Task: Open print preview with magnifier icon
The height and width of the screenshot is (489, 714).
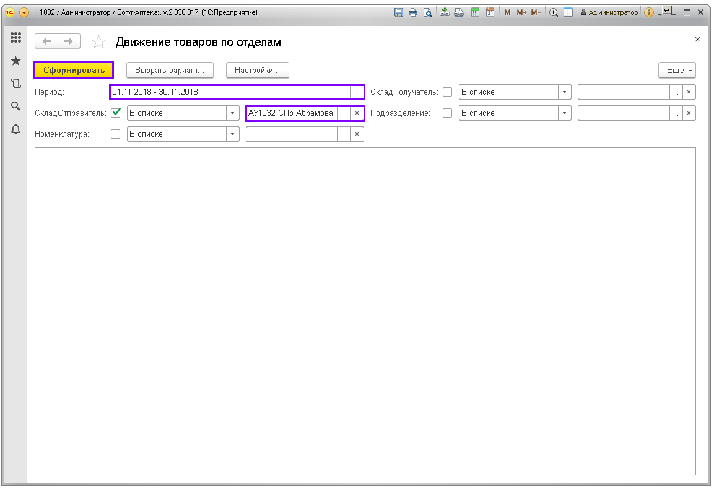Action: (x=427, y=12)
